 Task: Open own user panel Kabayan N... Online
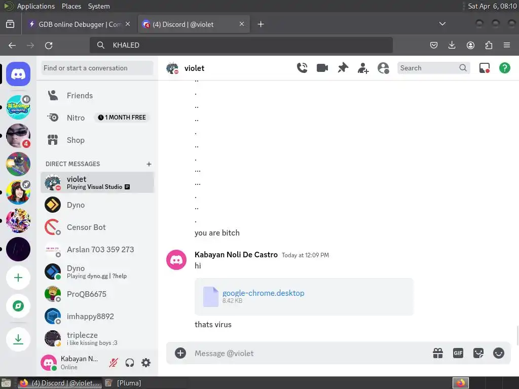[x=72, y=363]
